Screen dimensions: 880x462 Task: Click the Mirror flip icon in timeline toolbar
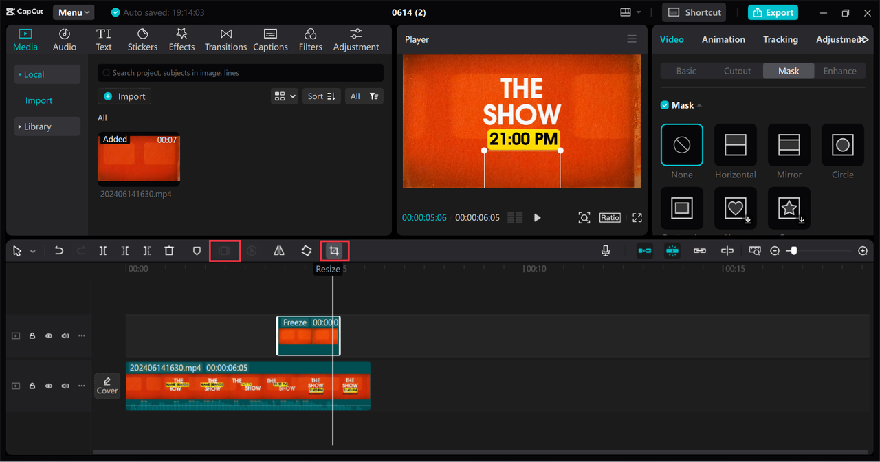tap(279, 251)
